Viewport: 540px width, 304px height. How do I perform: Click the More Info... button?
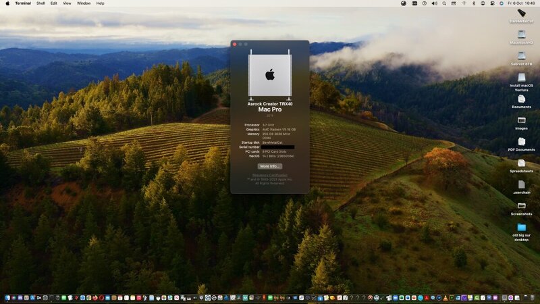[270, 166]
